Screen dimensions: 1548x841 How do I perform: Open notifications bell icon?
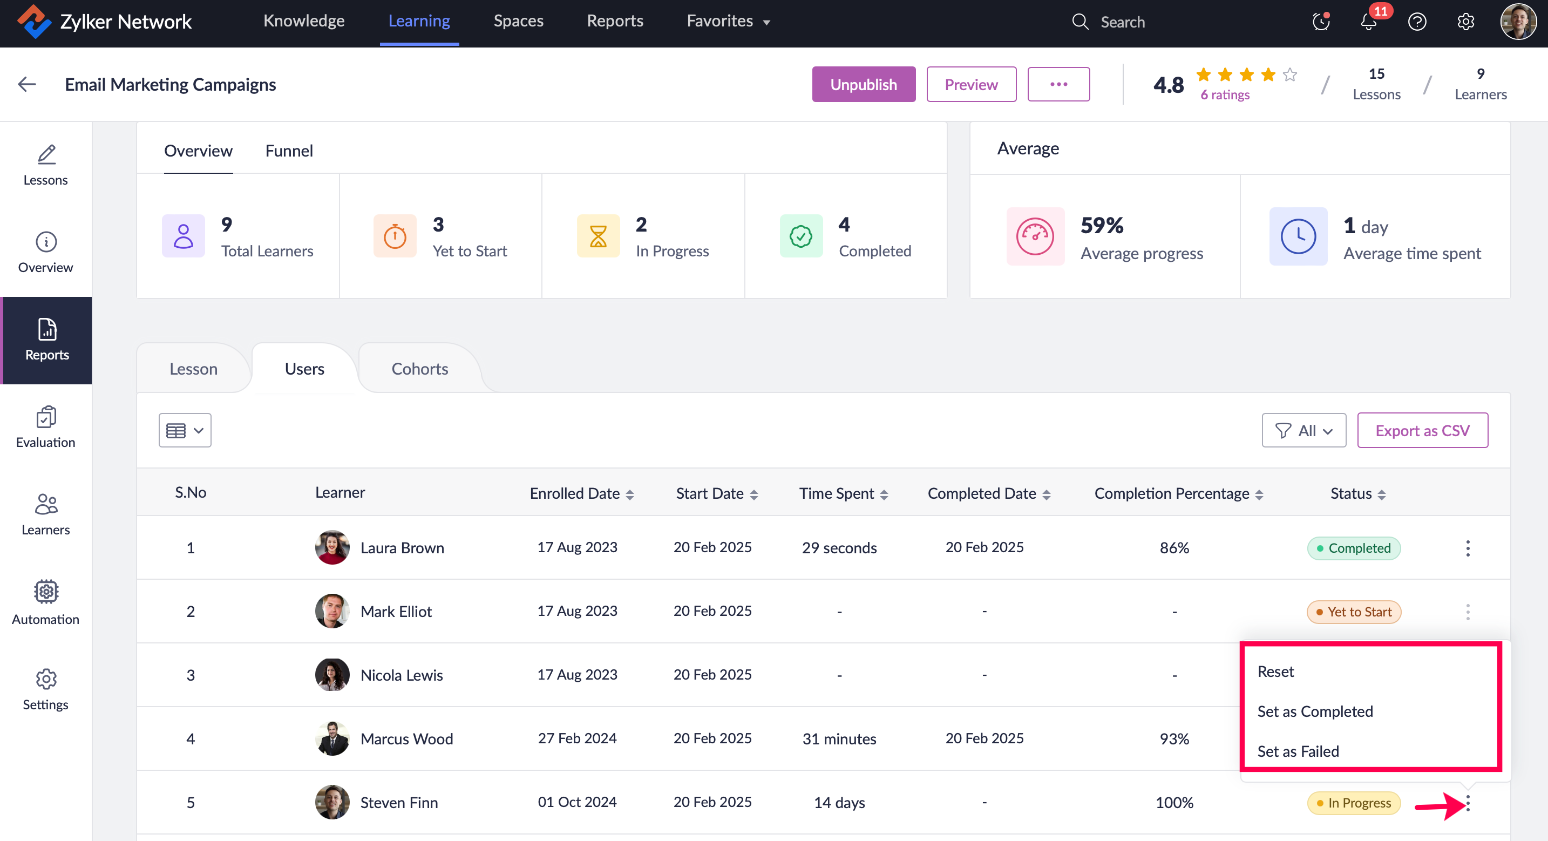click(1368, 22)
